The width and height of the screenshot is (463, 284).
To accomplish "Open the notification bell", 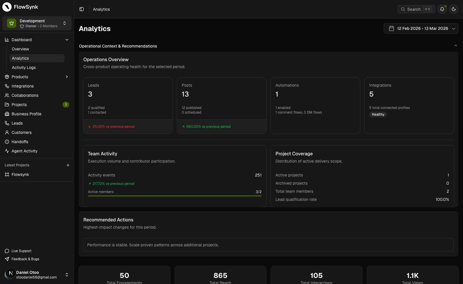I will (x=442, y=9).
